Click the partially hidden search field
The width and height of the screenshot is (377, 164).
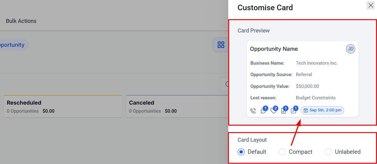225,84
